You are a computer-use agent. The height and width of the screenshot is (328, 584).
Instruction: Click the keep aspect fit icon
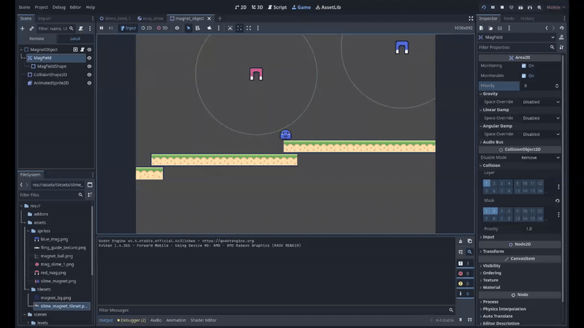239,28
